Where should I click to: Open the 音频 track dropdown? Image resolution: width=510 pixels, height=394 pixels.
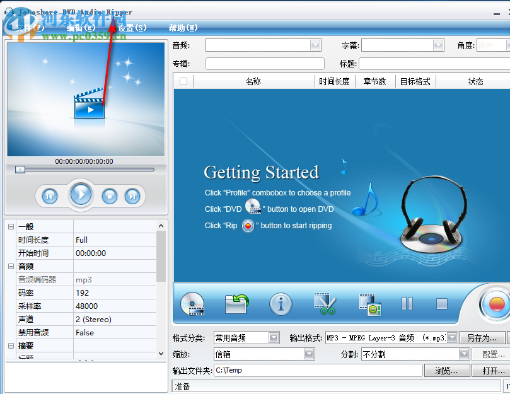315,45
